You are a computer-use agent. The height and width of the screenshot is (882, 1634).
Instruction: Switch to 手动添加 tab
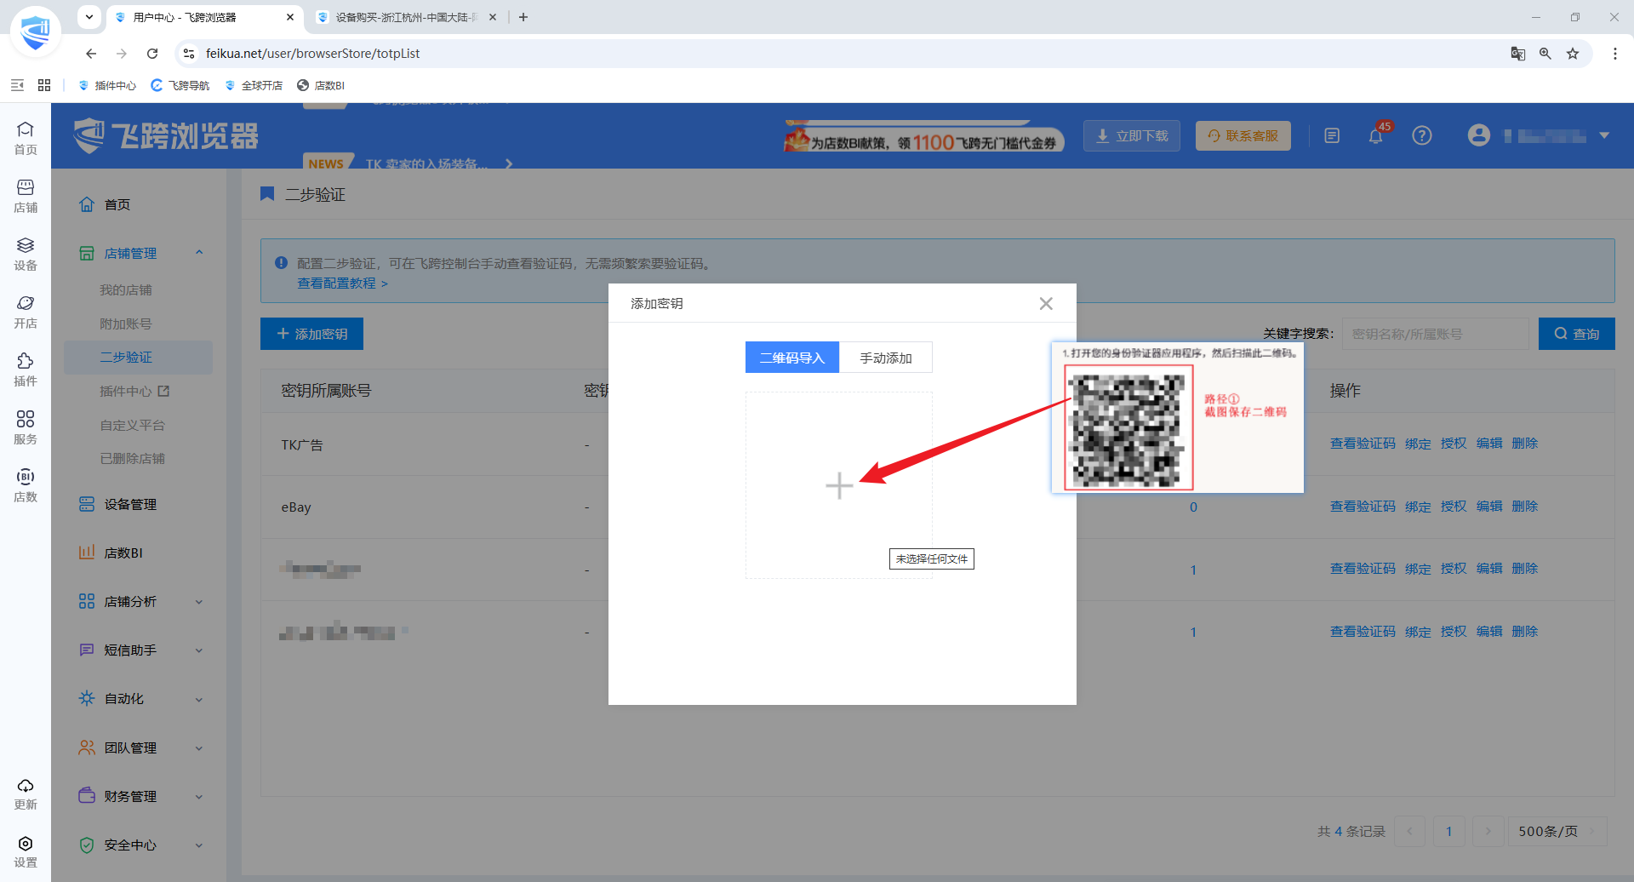[886, 358]
